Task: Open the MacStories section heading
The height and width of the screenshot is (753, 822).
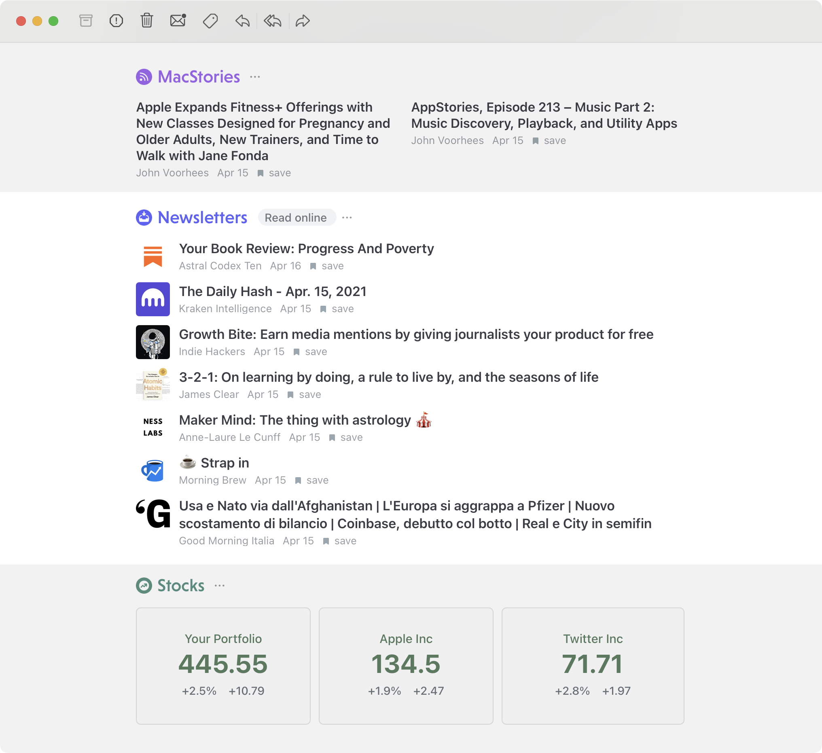Action: coord(199,77)
